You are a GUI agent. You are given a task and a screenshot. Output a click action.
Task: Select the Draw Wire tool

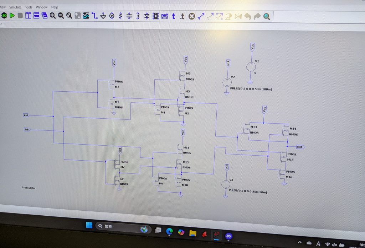(x=94, y=16)
